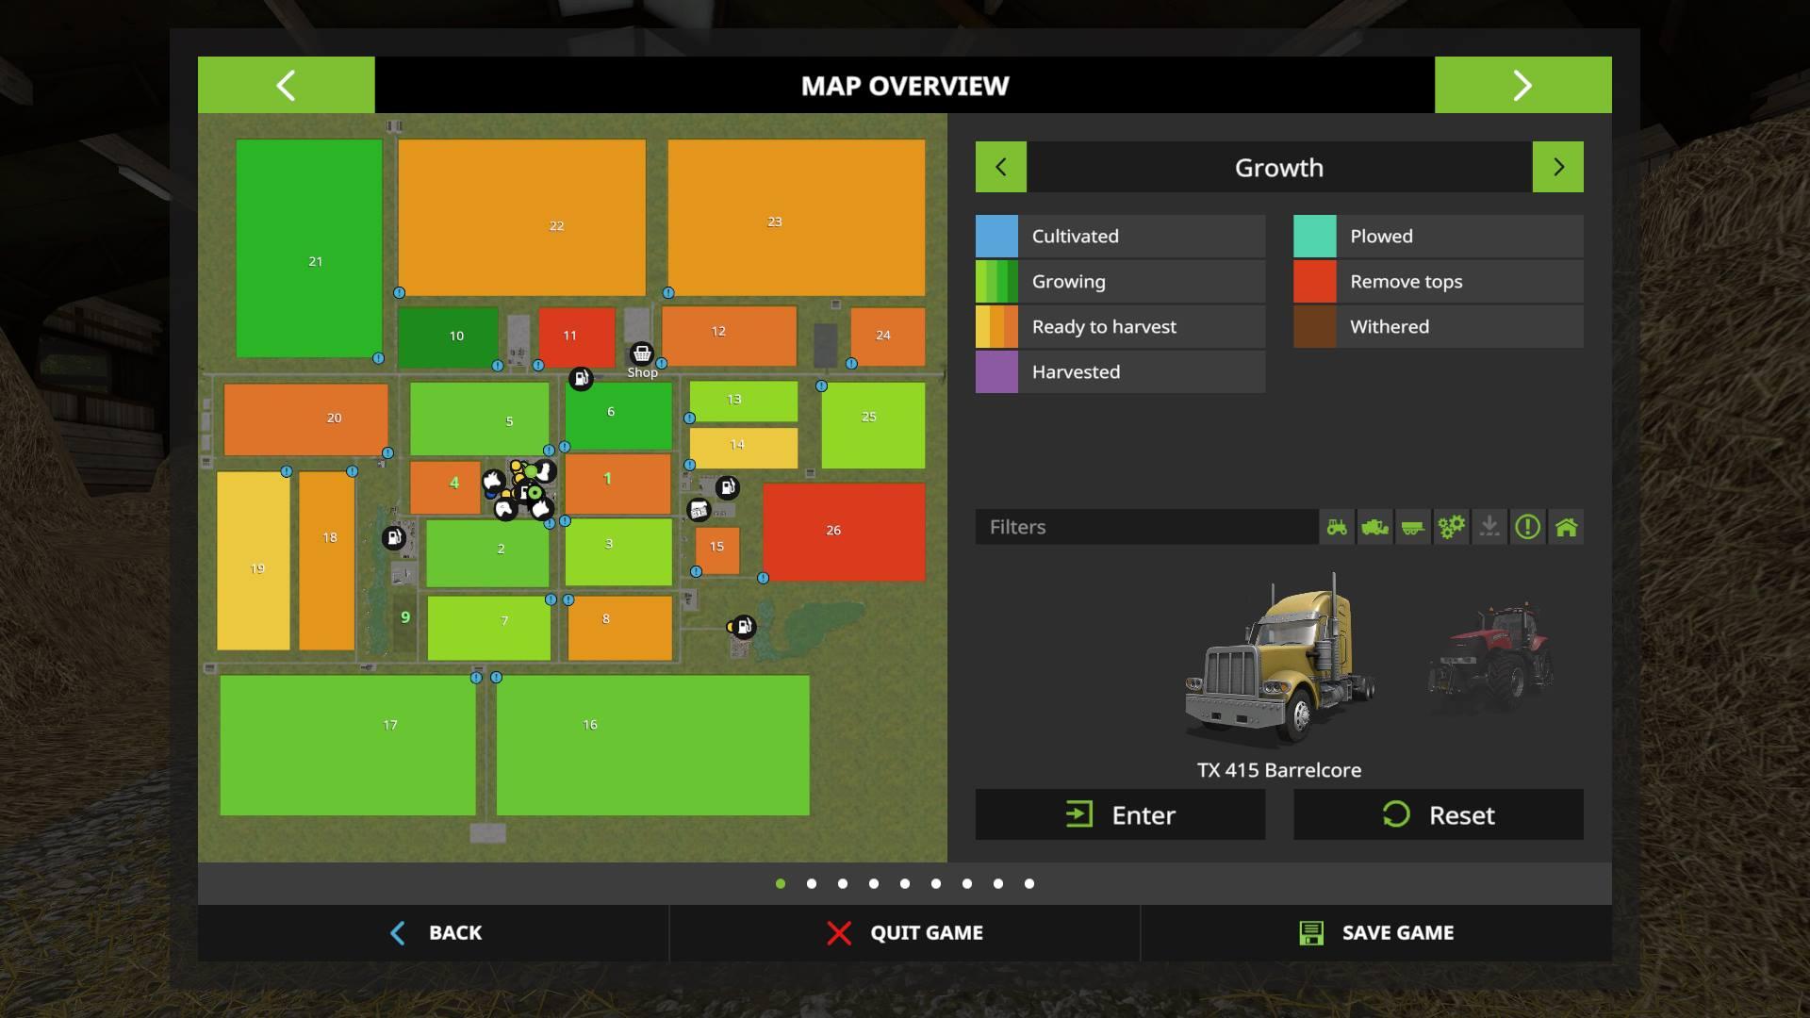Screen dimensions: 1810x1018
Task: Click the house buildings filter icon
Action: (1566, 527)
